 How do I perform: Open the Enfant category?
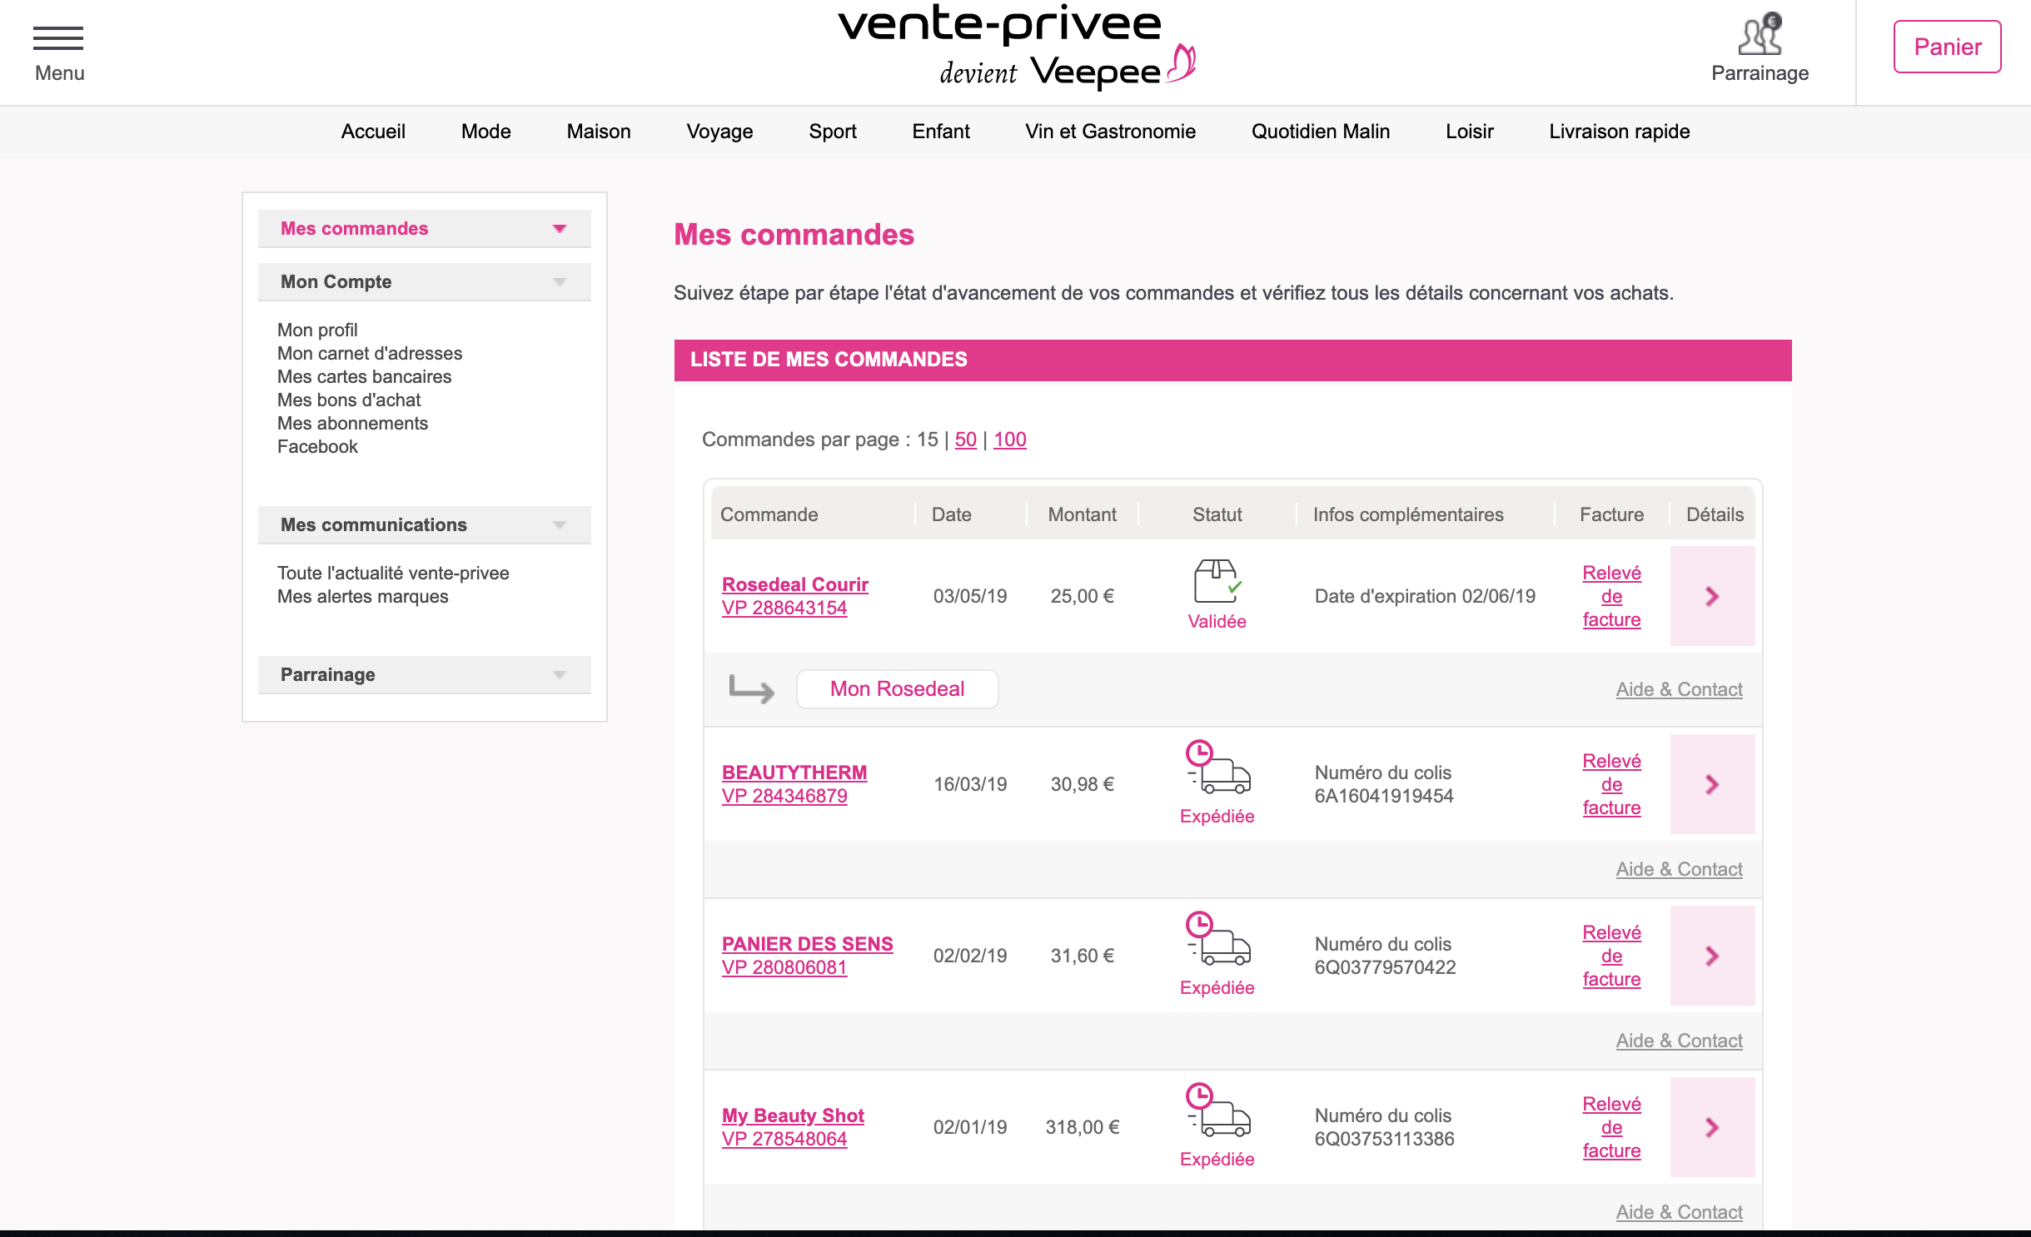[941, 132]
